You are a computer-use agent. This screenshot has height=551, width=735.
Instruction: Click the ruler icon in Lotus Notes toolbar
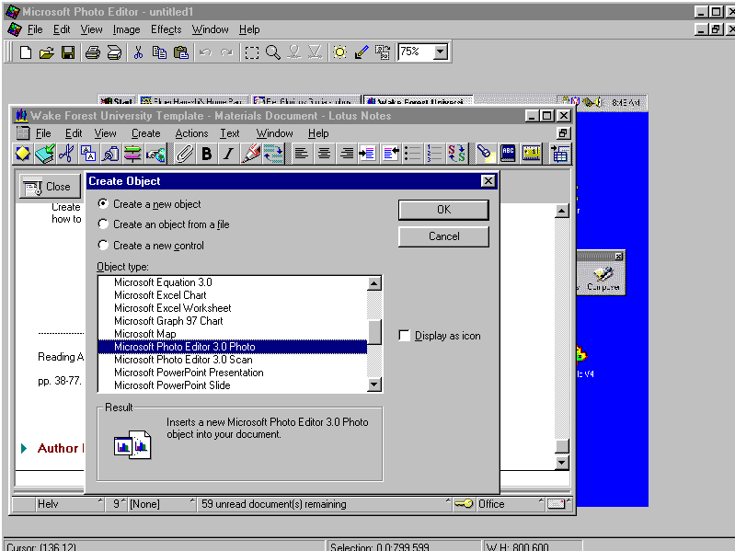531,154
